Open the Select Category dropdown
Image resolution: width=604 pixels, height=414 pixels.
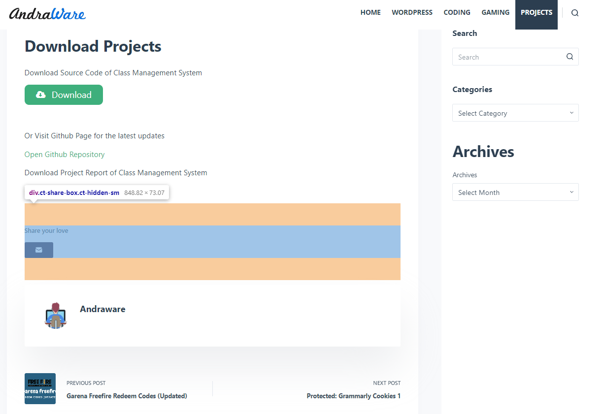point(515,113)
